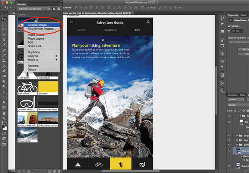Switch to the Color tab

click(243, 15)
